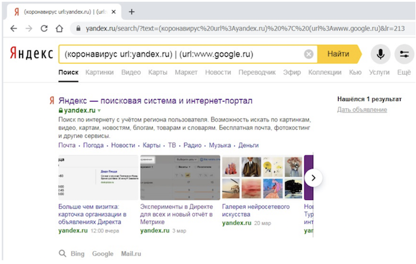Screen dimensions: 416x264
Task: Click the Нашёлся 1 результат text
Action: [369, 99]
